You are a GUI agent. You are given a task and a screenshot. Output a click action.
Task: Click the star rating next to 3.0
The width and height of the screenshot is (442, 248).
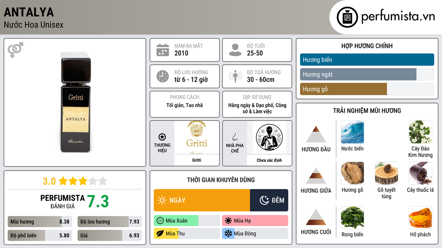coord(83,181)
